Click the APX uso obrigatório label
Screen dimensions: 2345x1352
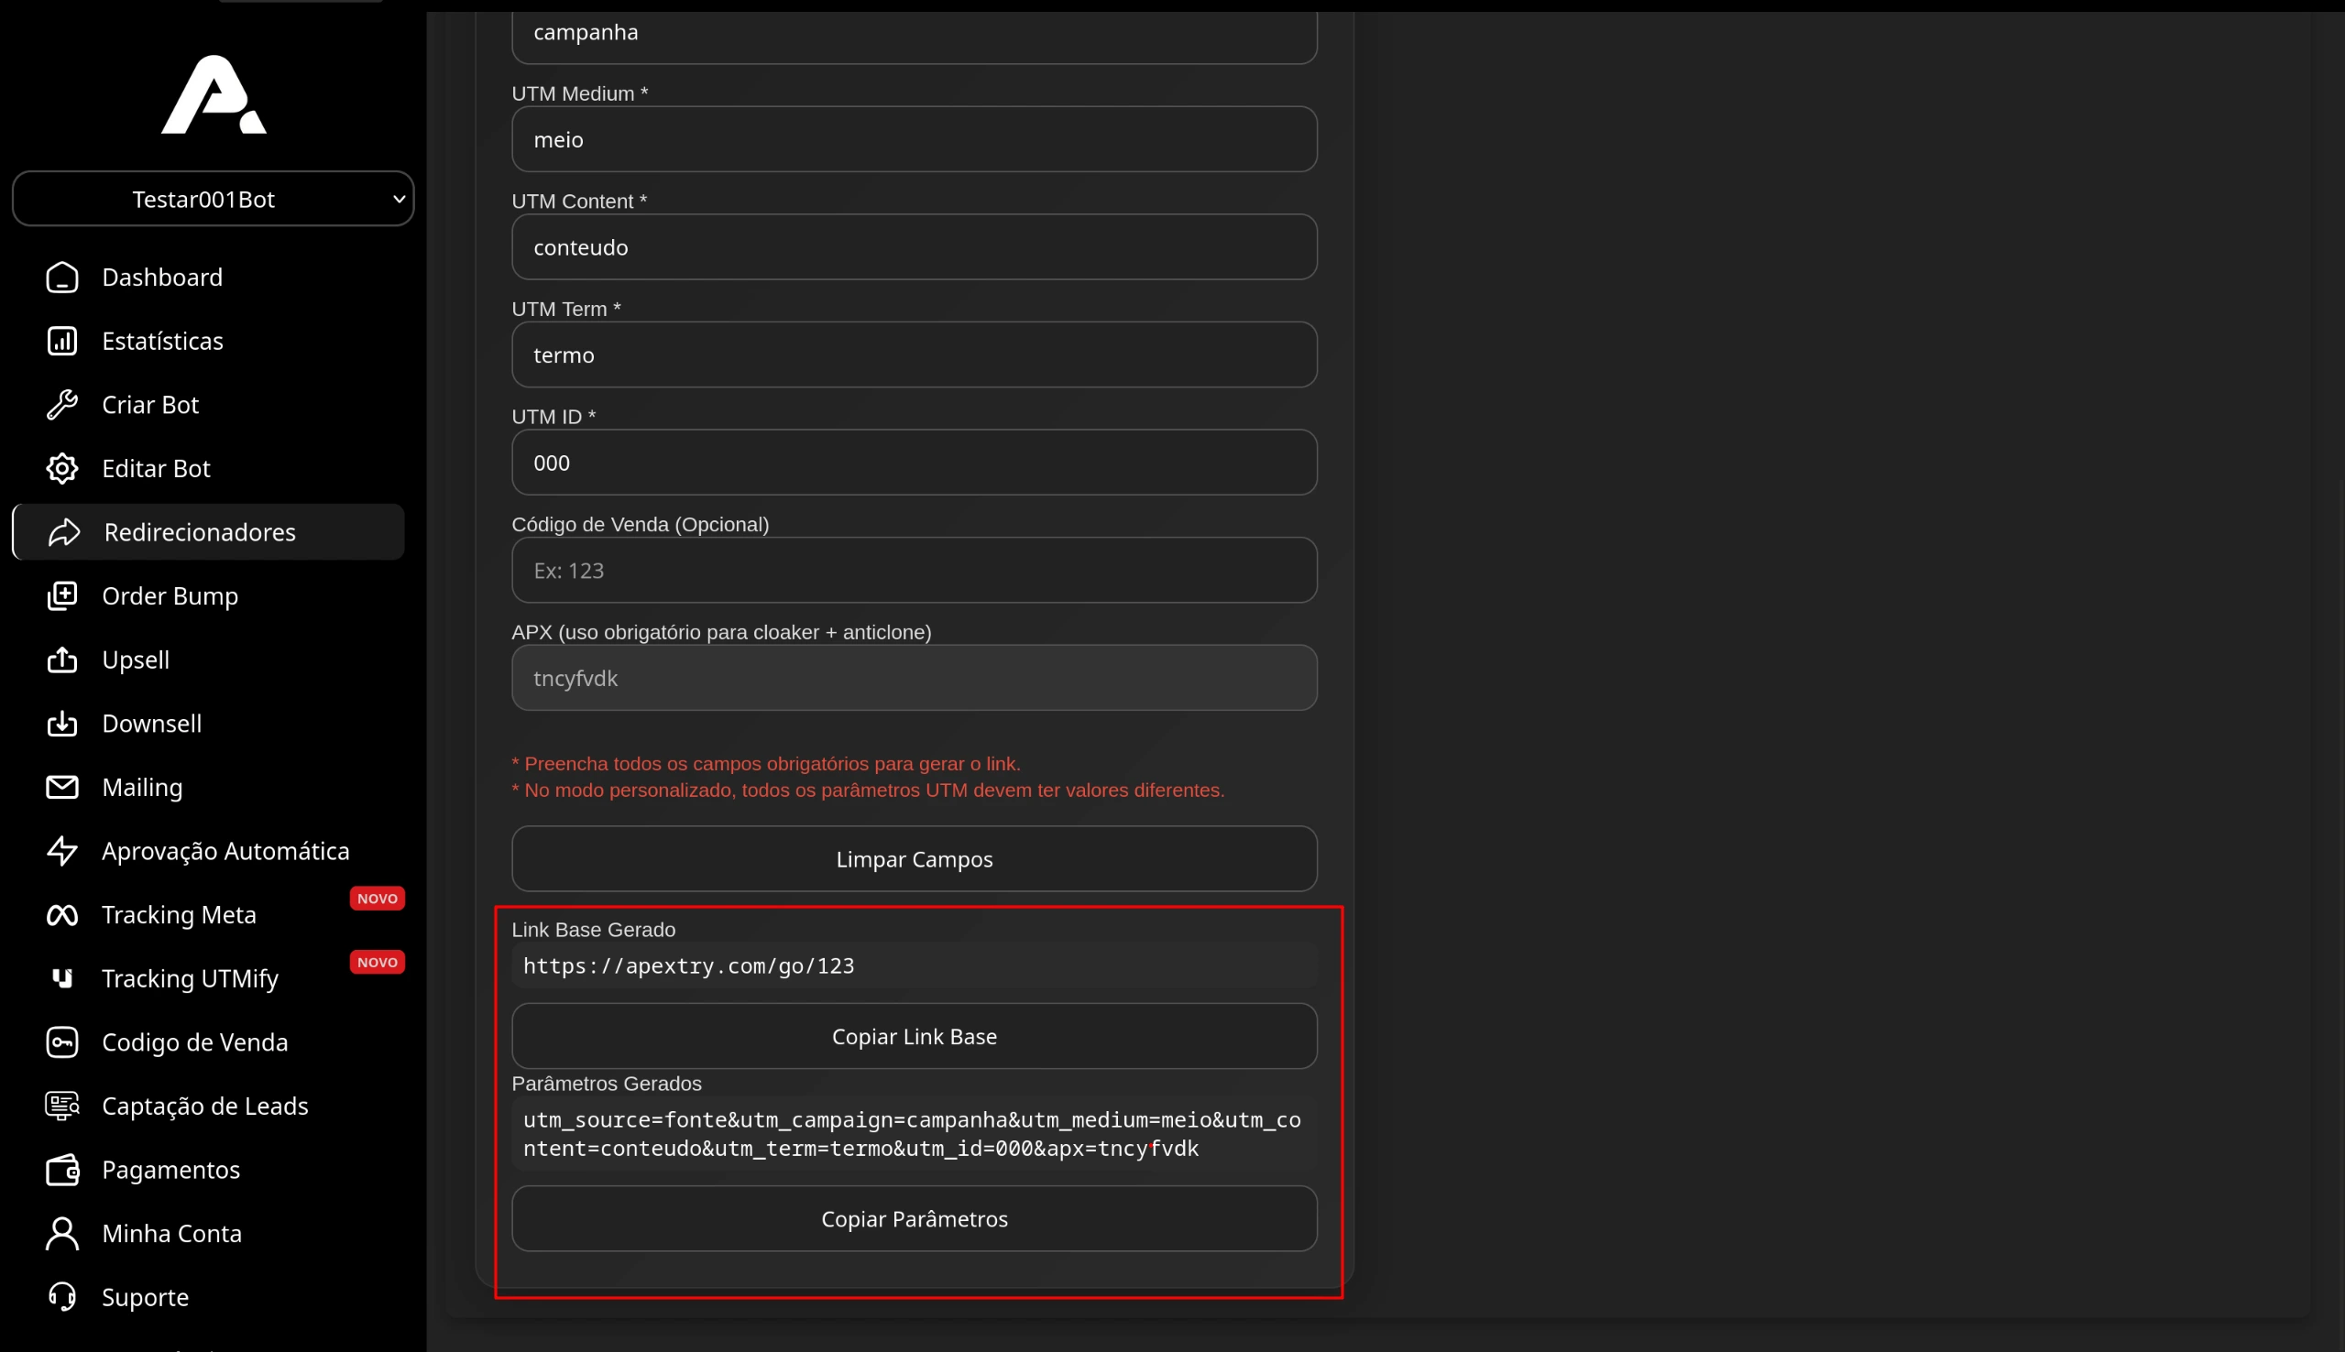(x=721, y=632)
